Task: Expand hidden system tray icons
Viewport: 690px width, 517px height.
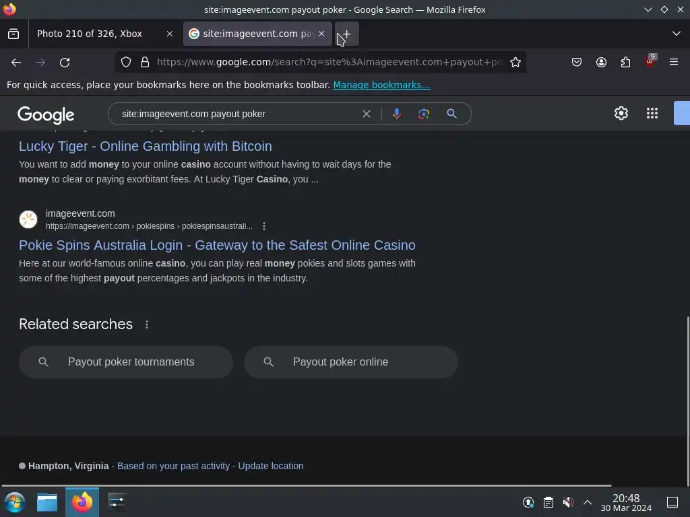Action: click(x=588, y=502)
